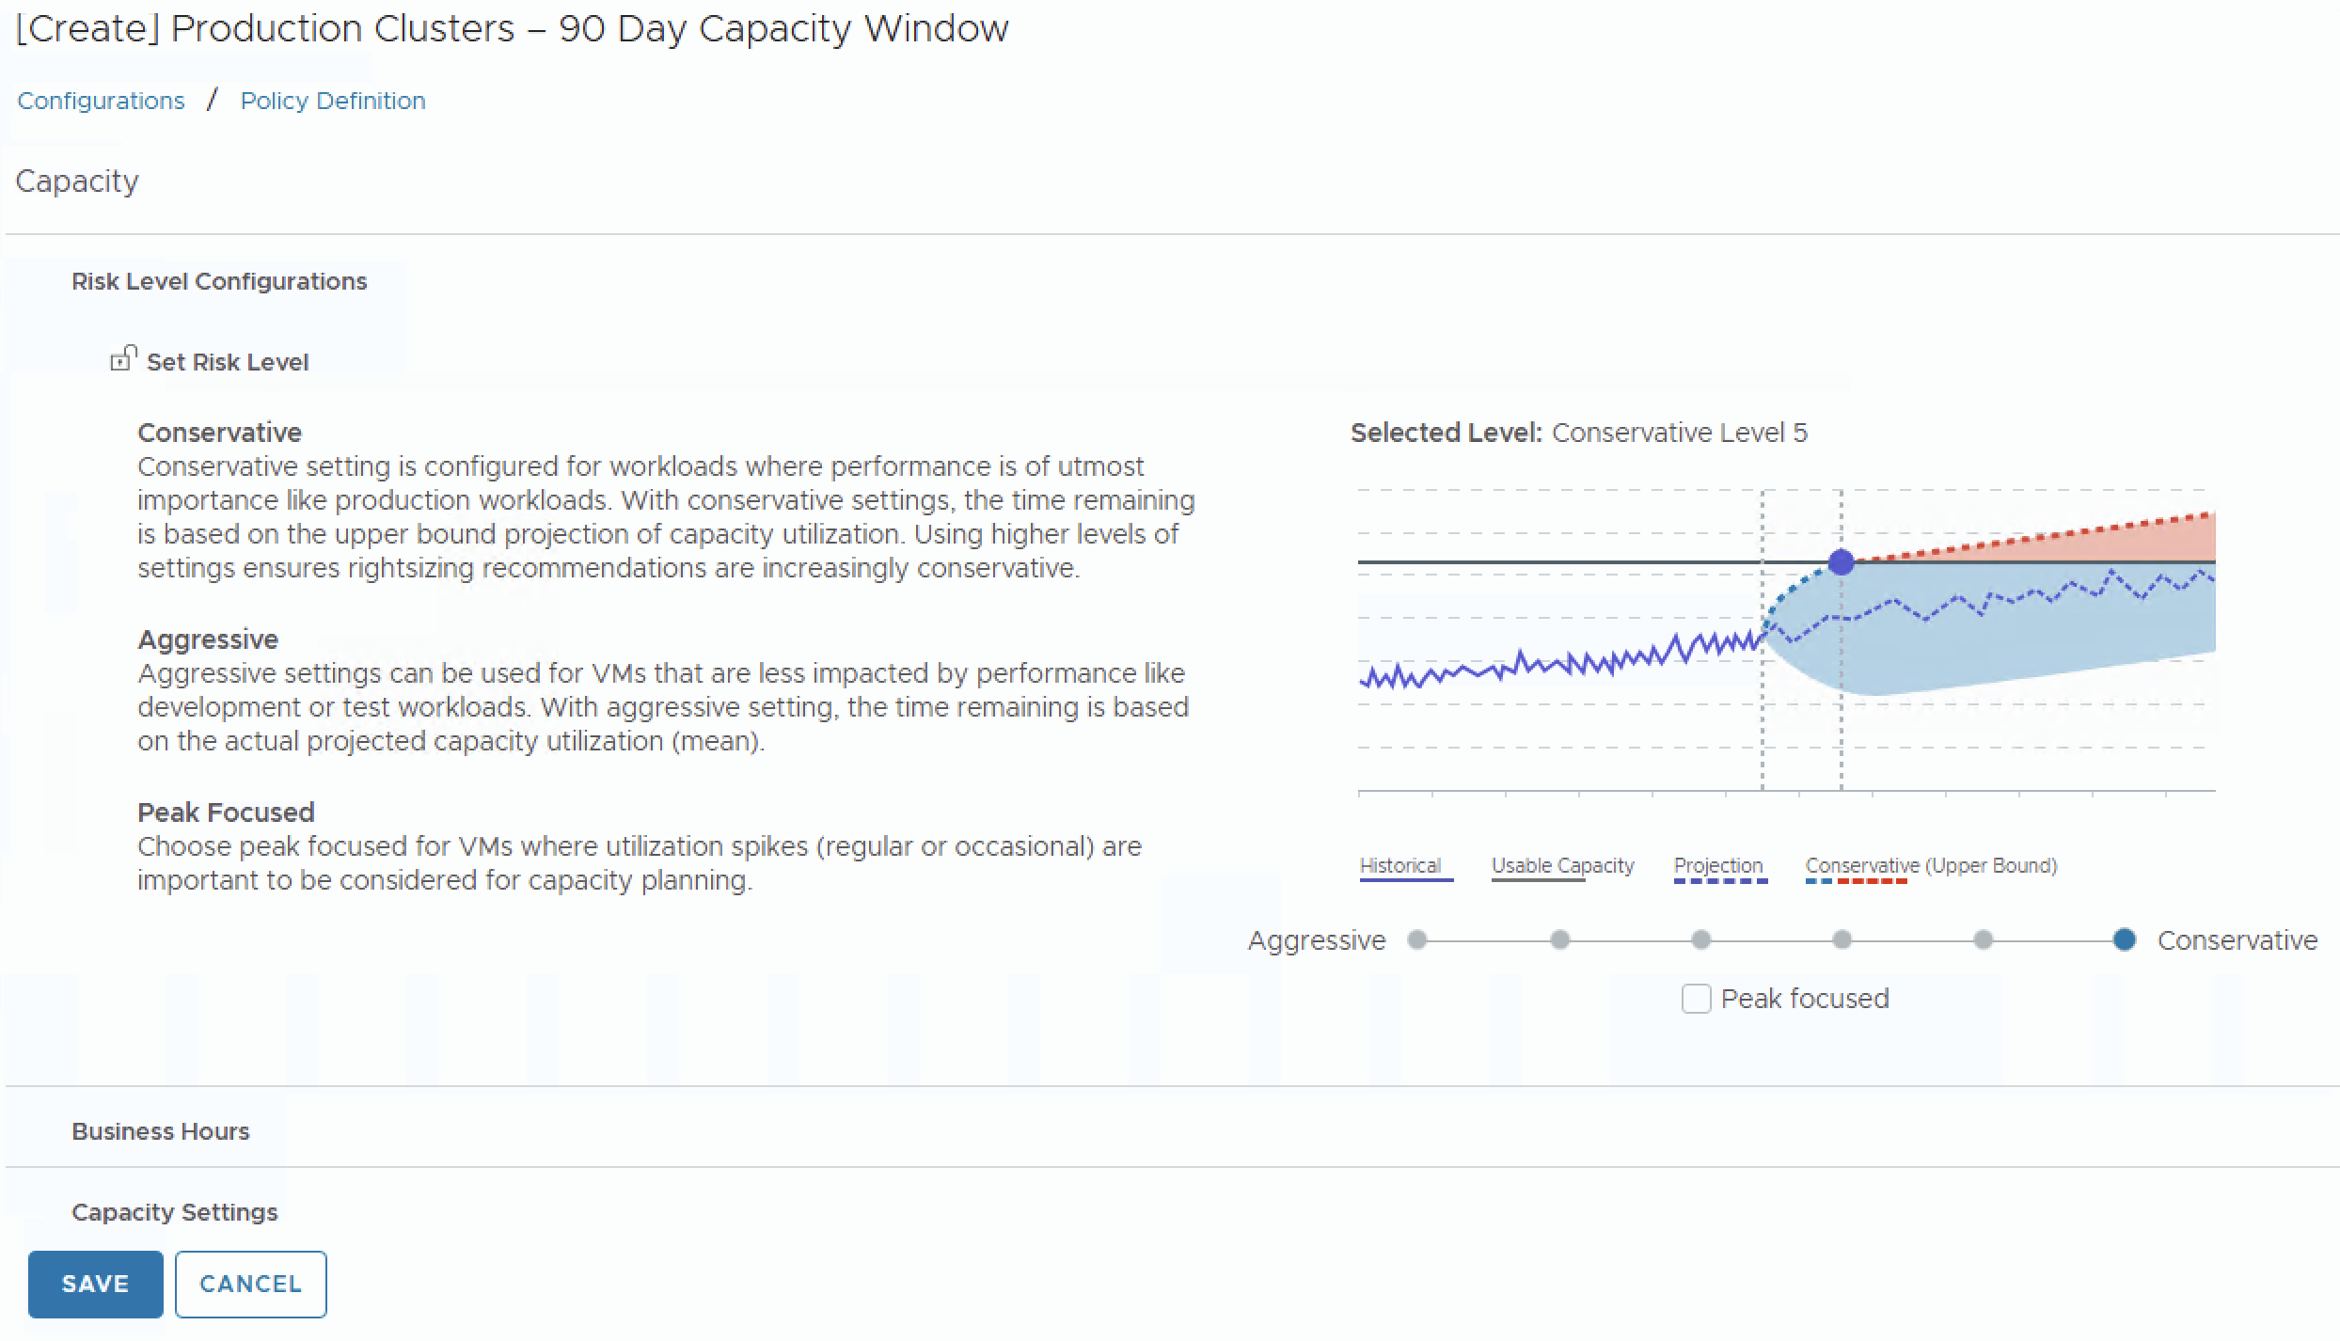2340x1341 pixels.
Task: Select the second risk level slider stop
Action: 1559,939
